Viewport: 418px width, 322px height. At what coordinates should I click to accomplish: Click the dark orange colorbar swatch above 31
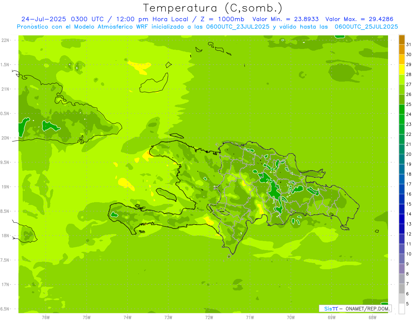pyautogui.click(x=402, y=40)
